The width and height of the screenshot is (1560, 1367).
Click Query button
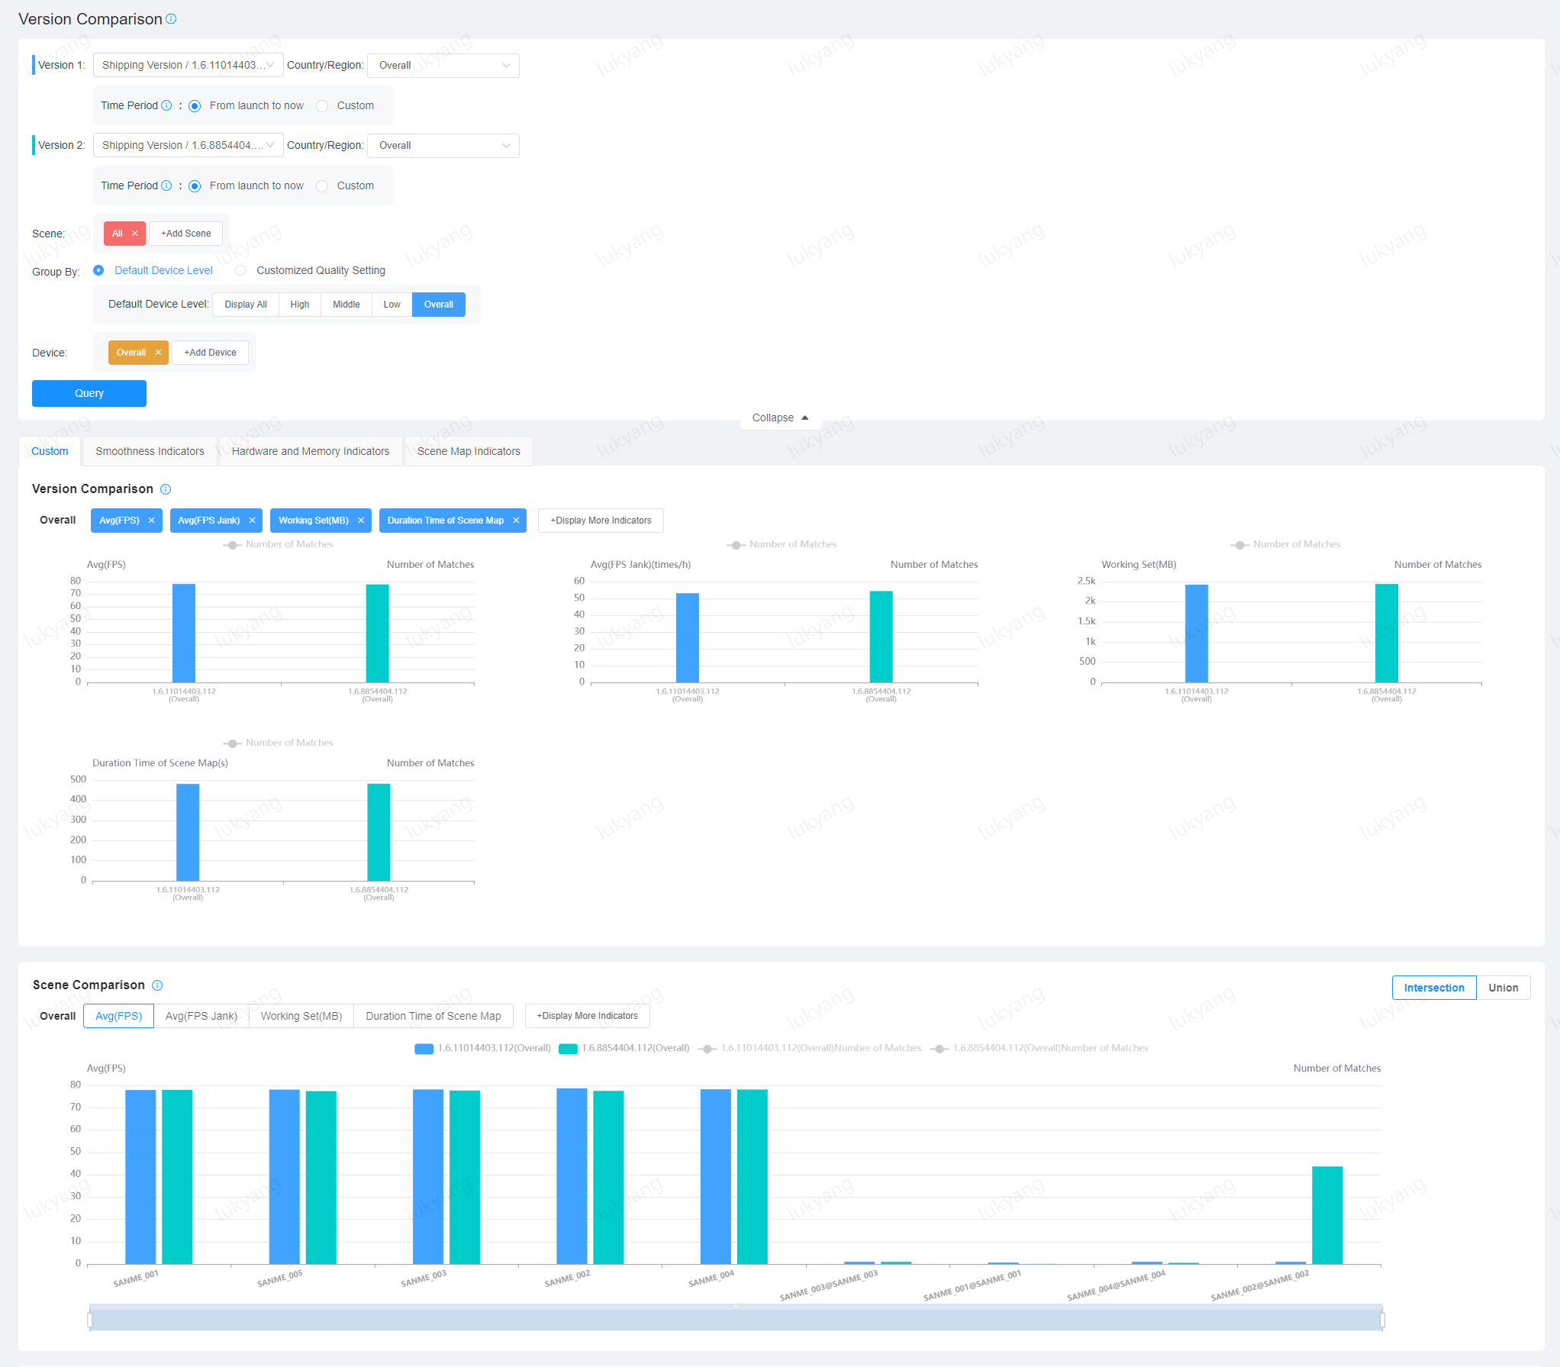tap(89, 393)
